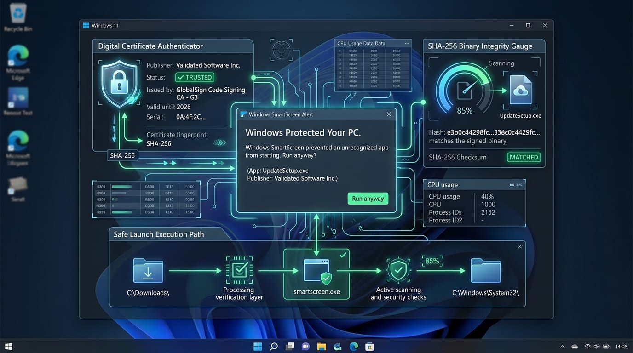The image size is (633, 353).
Task: Click the OneDrive cloud tray icon
Action: click(x=575, y=346)
